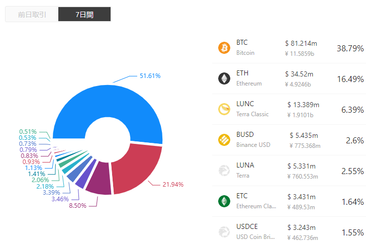Viewport: 366px width, 244px height.
Task: Select the BTC 38.79% percentage value
Action: [350, 48]
